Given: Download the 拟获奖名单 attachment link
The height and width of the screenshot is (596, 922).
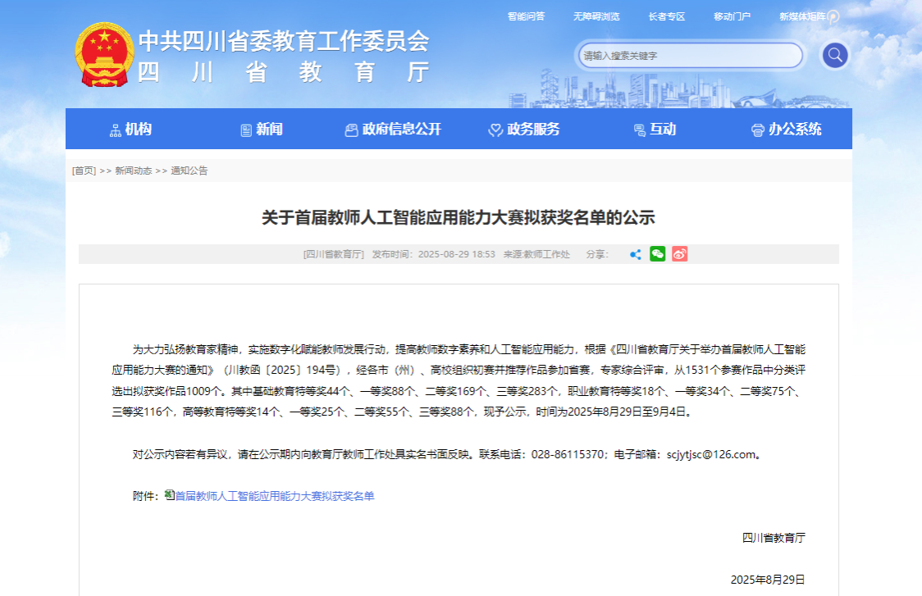Looking at the screenshot, I should tap(275, 496).
